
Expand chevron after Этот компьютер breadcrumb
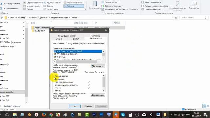pos(27,18)
